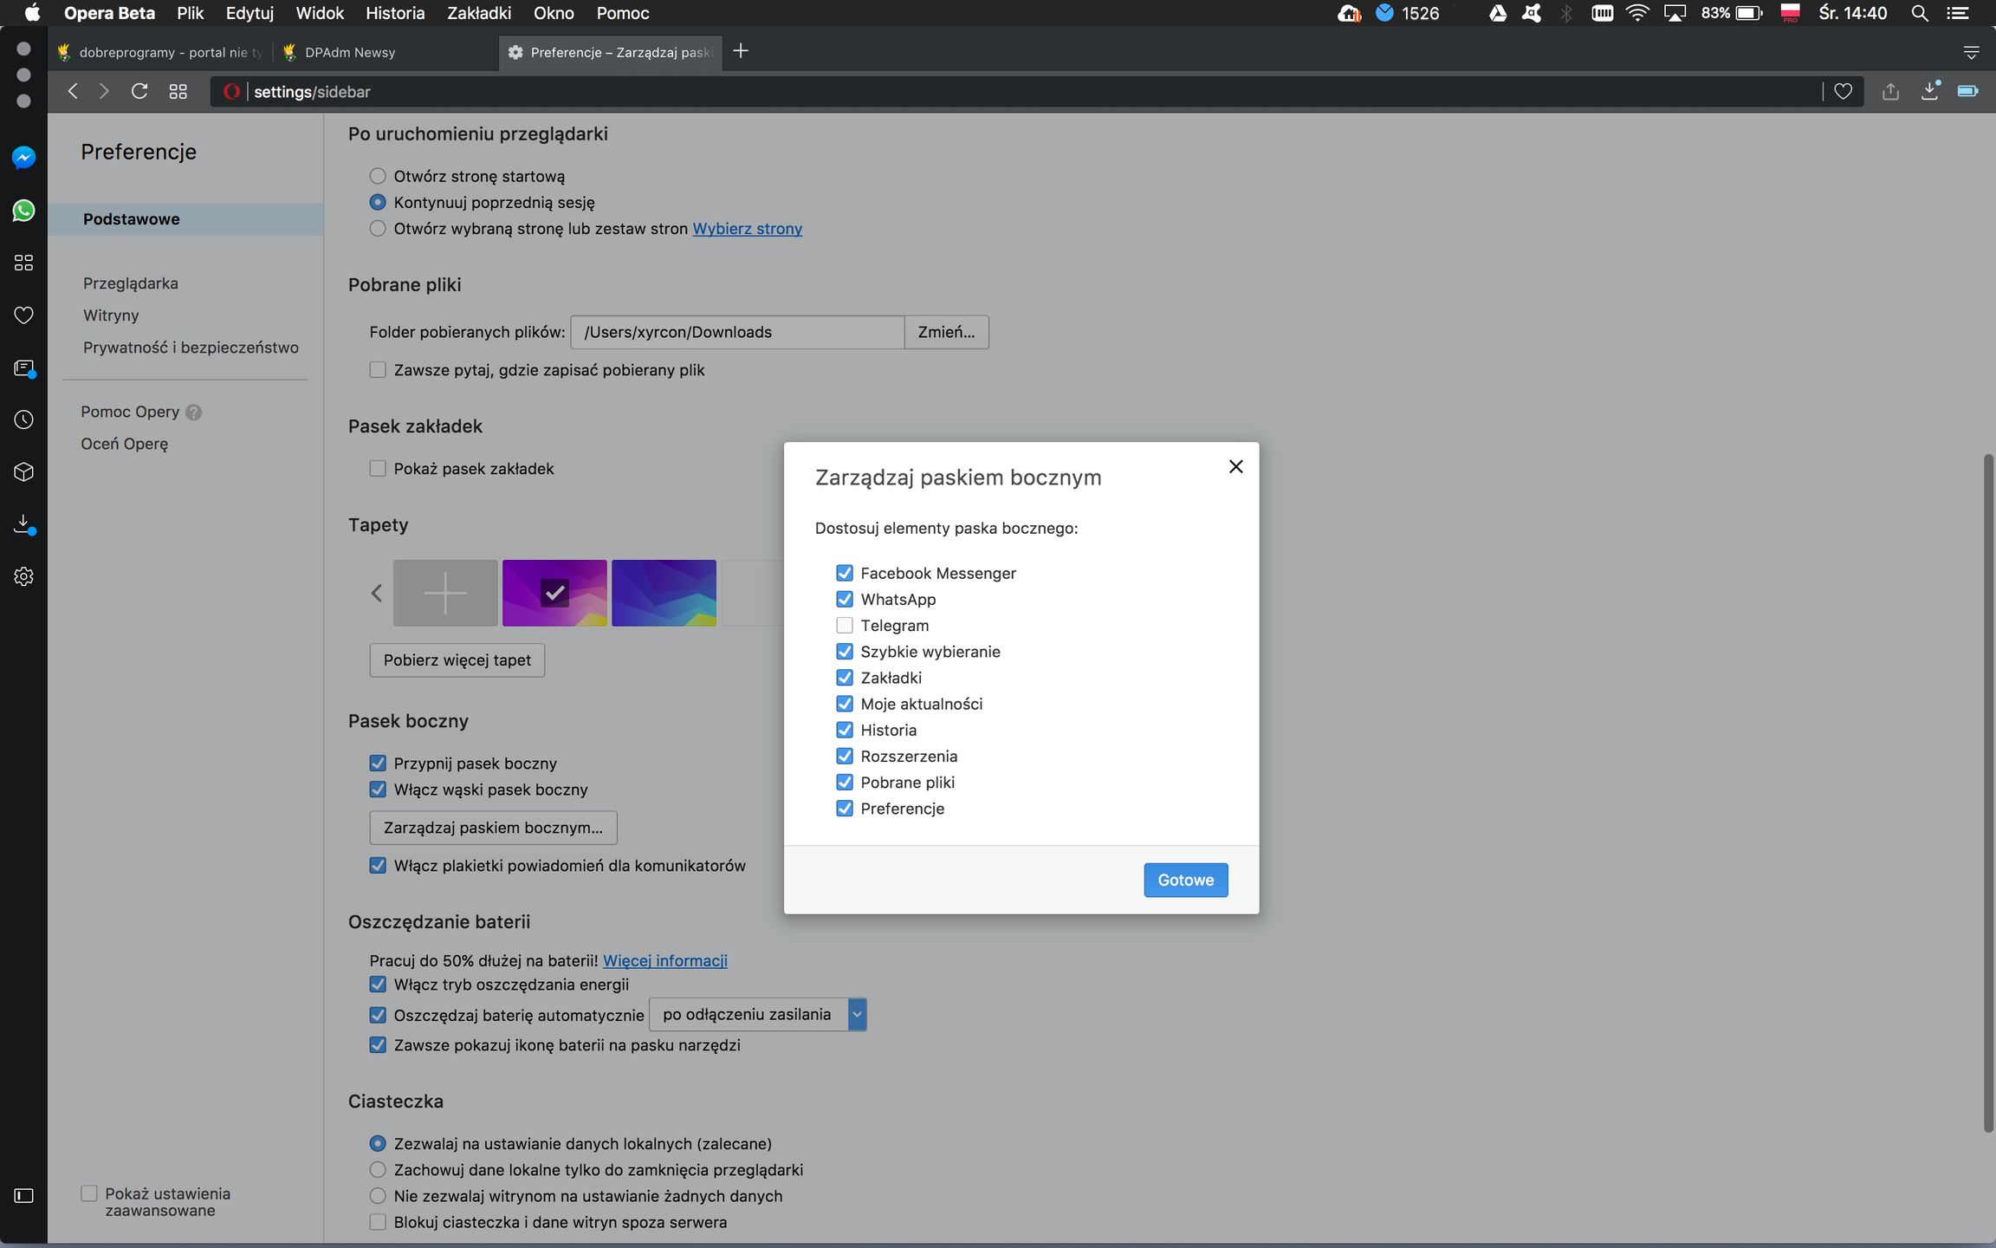This screenshot has width=1996, height=1248.
Task: Open the tab menu at the tab bar's right end
Action: [1971, 53]
